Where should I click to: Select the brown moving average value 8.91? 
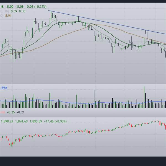[x=8, y=16]
